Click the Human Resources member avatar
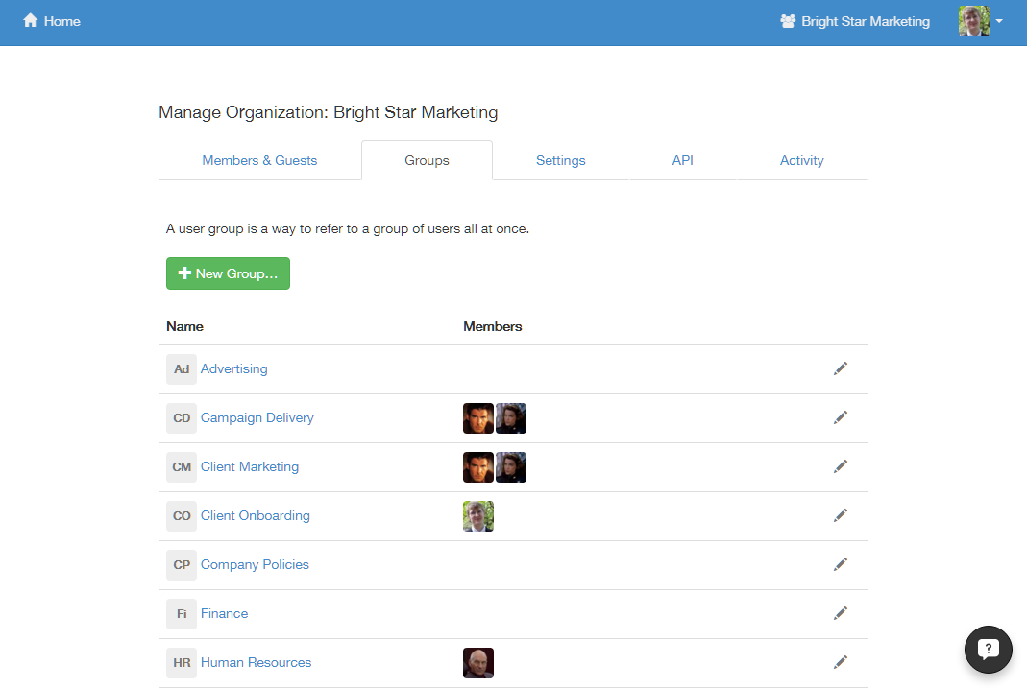 (478, 662)
